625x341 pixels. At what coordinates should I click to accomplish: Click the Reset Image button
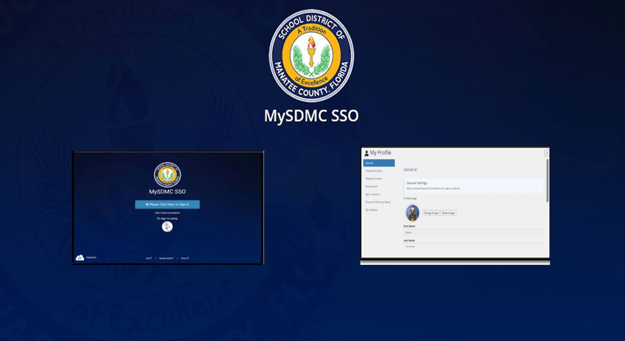(448, 213)
